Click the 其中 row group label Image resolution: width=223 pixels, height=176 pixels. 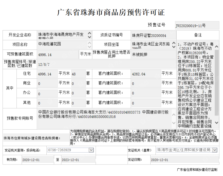10,88
